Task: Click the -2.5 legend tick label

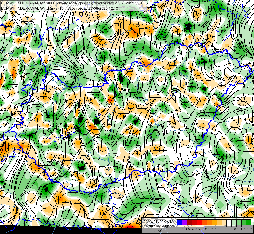Action: tap(207, 229)
